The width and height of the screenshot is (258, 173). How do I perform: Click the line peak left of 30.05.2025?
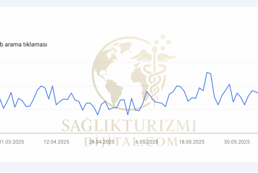click(x=230, y=84)
